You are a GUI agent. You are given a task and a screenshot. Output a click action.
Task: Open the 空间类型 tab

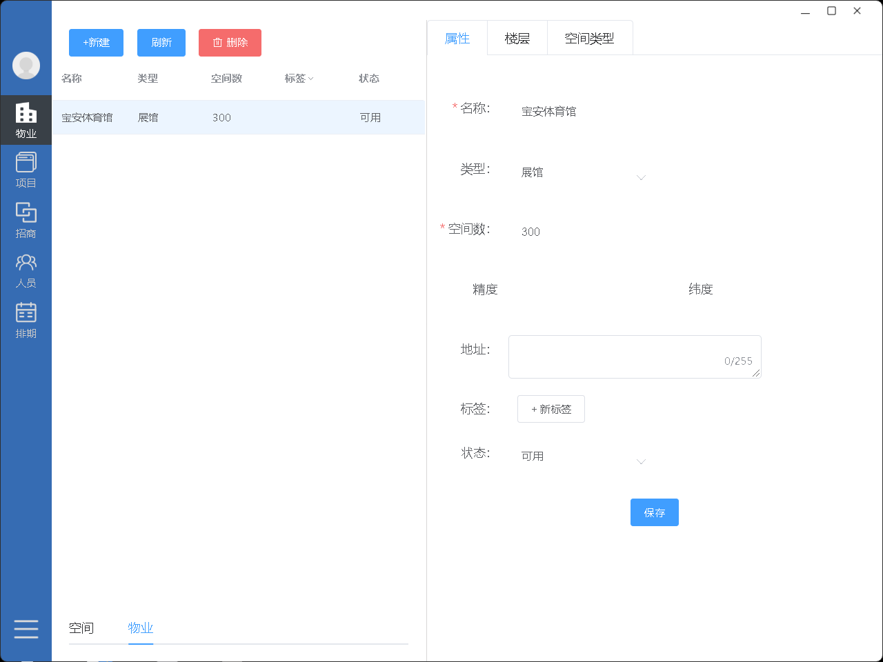click(590, 38)
